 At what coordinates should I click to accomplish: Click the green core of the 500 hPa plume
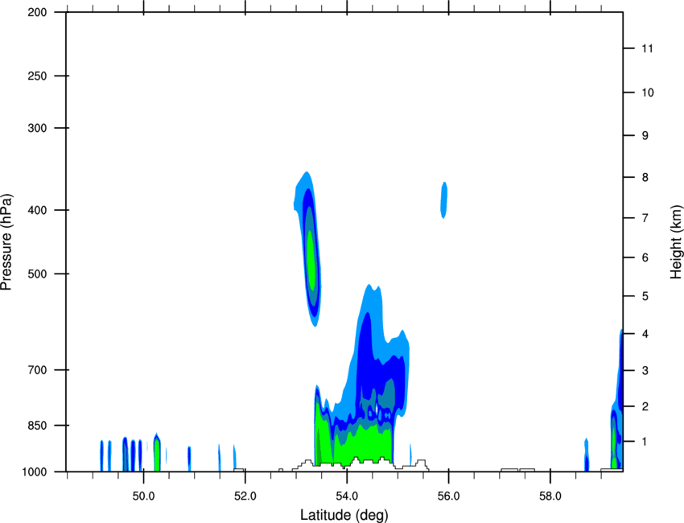point(311,260)
